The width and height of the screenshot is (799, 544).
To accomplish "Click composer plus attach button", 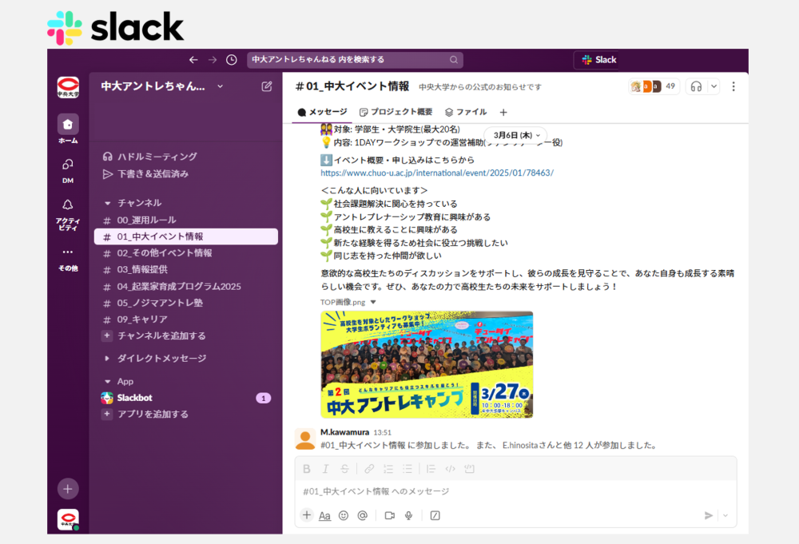I will (x=306, y=515).
